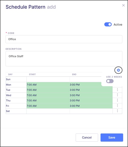This screenshot has width=128, height=147.
Task: Open the three-dot menu for Thu row
Action: tap(117, 100)
